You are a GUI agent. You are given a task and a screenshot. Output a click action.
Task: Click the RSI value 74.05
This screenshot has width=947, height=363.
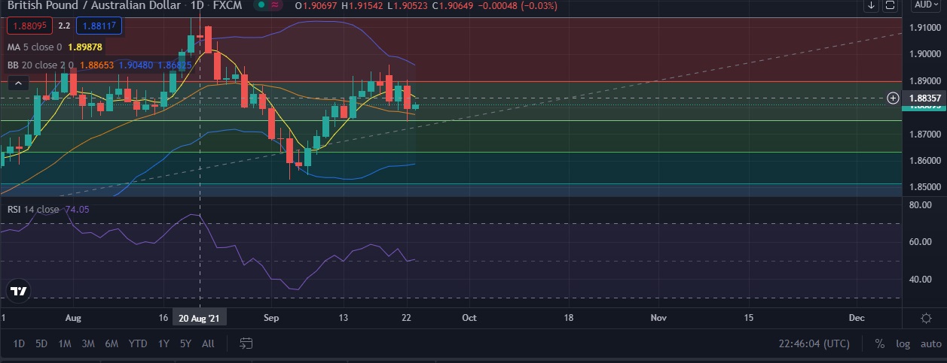click(x=77, y=209)
